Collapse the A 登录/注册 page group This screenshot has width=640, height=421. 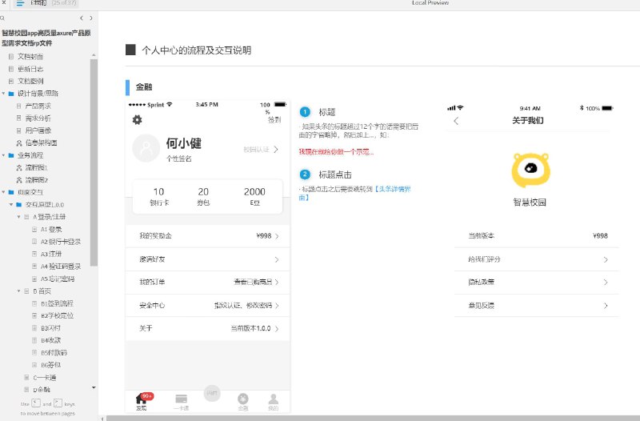pyautogui.click(x=18, y=217)
